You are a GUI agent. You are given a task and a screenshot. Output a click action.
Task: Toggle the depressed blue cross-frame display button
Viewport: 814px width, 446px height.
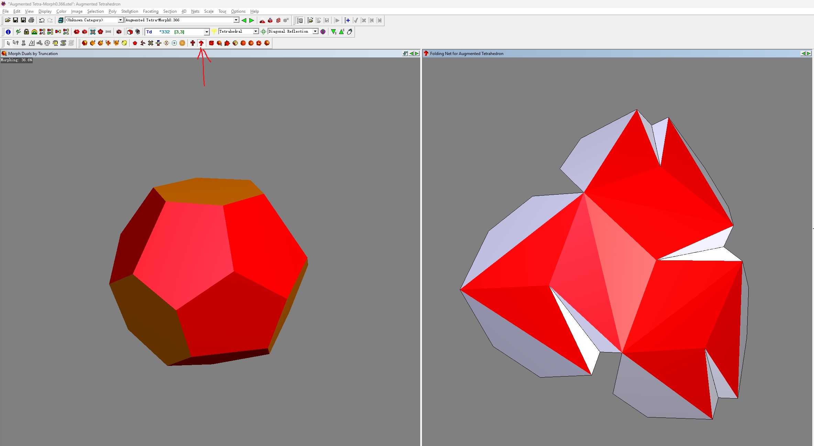[93, 32]
